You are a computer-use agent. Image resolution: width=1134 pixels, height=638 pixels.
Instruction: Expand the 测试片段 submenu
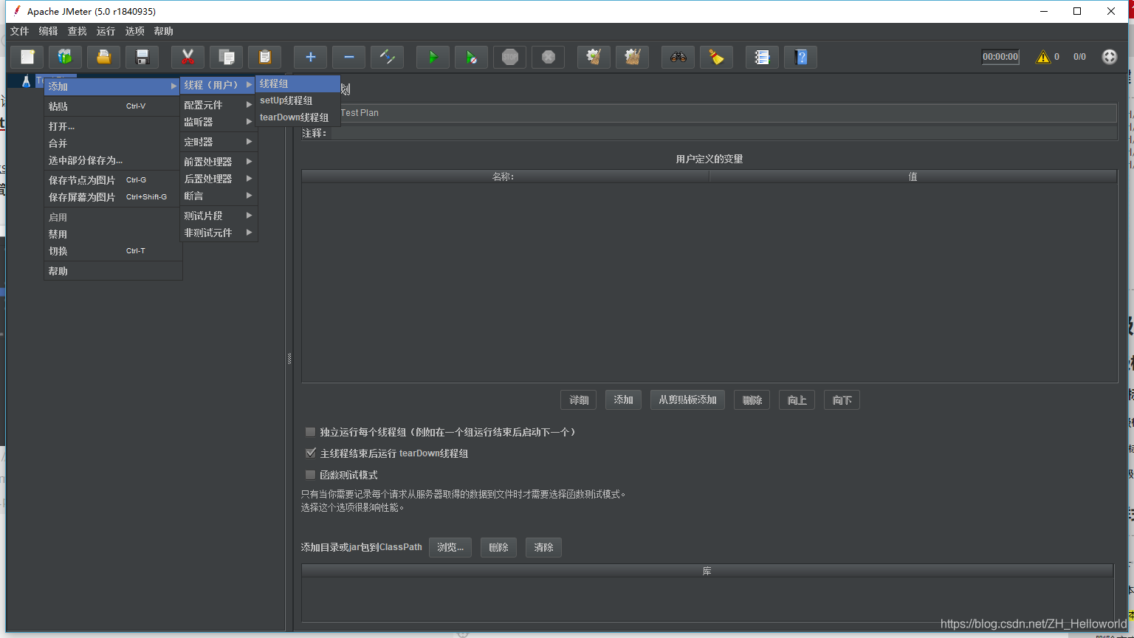pos(219,216)
